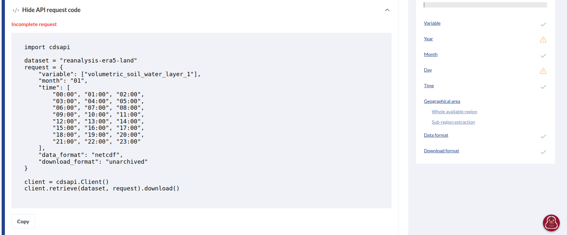
Task: Jump to the Download format section
Action: click(x=441, y=151)
